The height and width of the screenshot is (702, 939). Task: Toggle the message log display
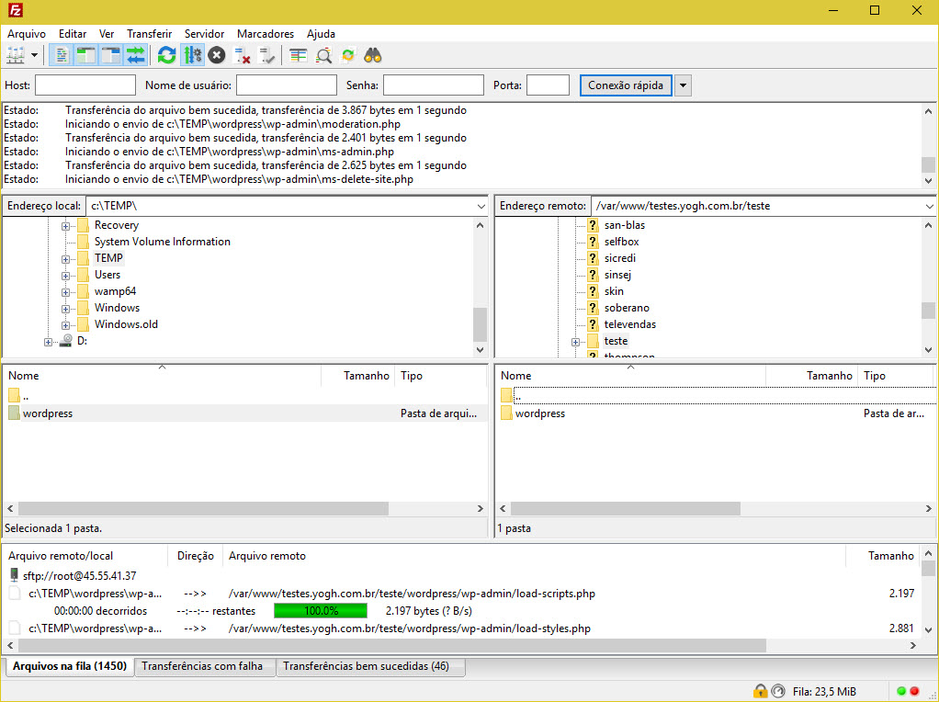coord(61,56)
